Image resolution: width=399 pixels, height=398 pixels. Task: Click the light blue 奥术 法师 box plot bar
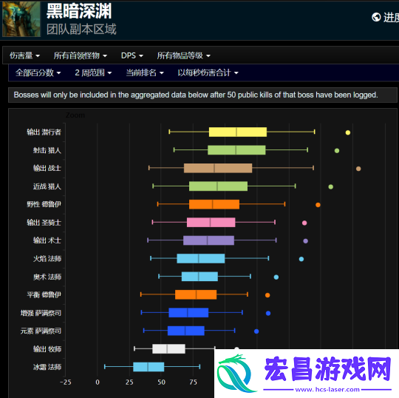tap(199, 277)
